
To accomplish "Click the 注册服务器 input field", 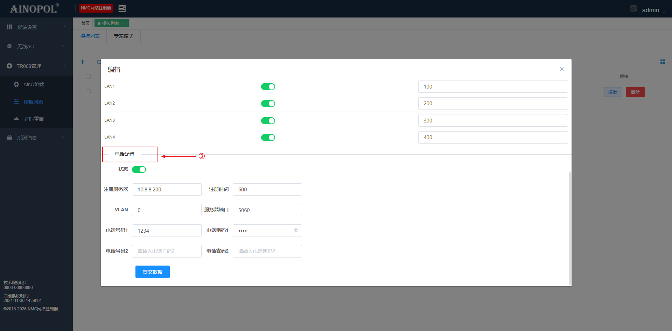I will [167, 189].
